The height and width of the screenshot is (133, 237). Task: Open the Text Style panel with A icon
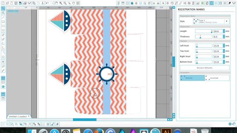tap(163, 3)
